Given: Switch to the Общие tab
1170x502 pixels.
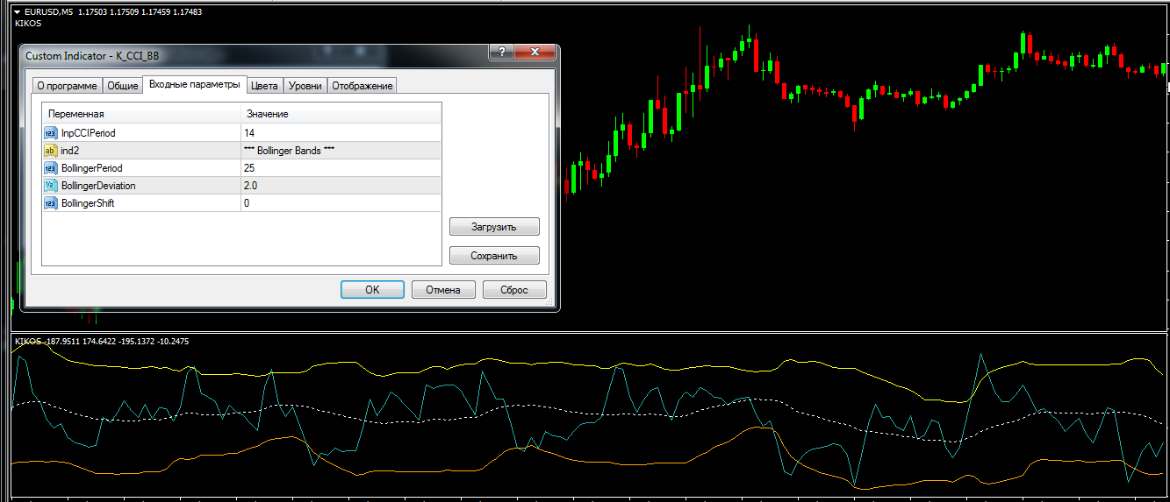Looking at the screenshot, I should (123, 86).
